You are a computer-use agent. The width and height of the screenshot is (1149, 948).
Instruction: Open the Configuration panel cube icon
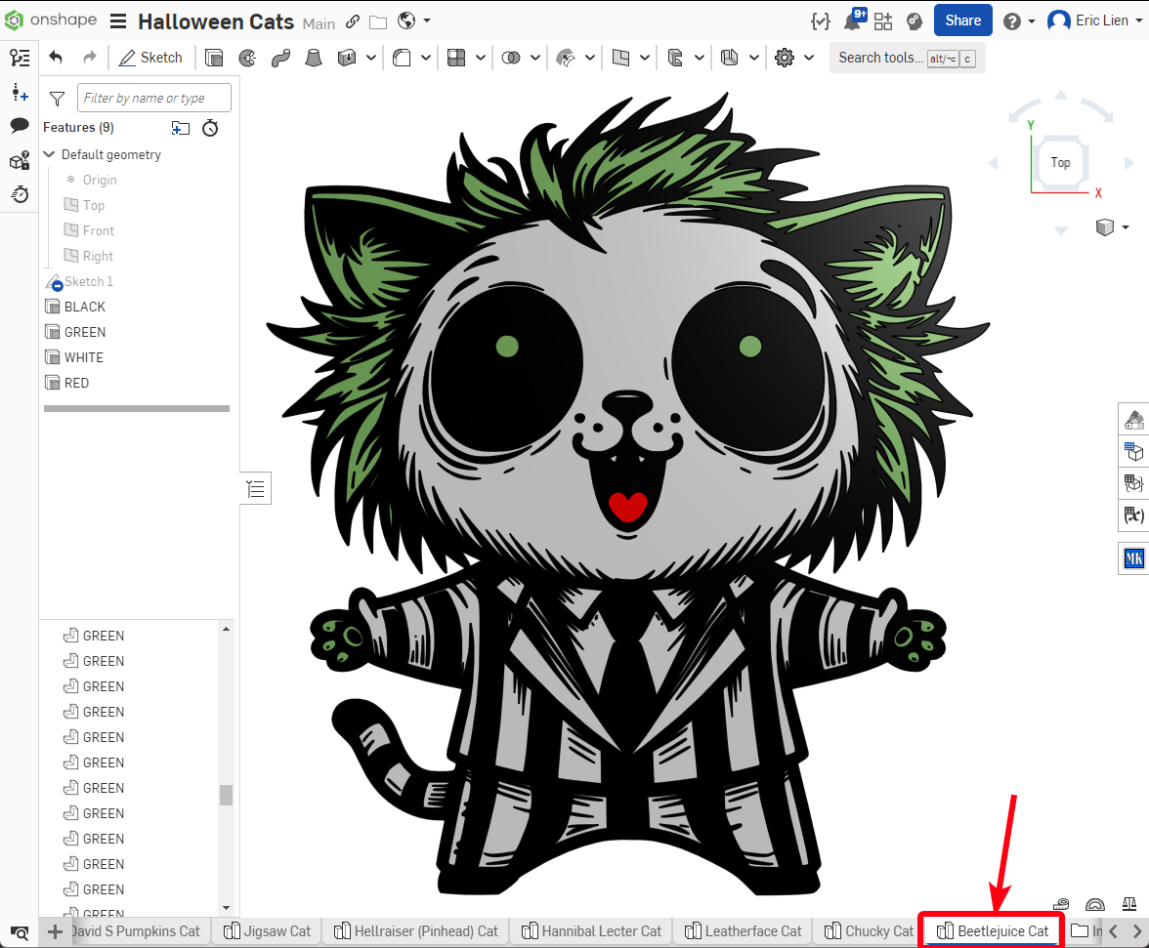click(x=1133, y=452)
